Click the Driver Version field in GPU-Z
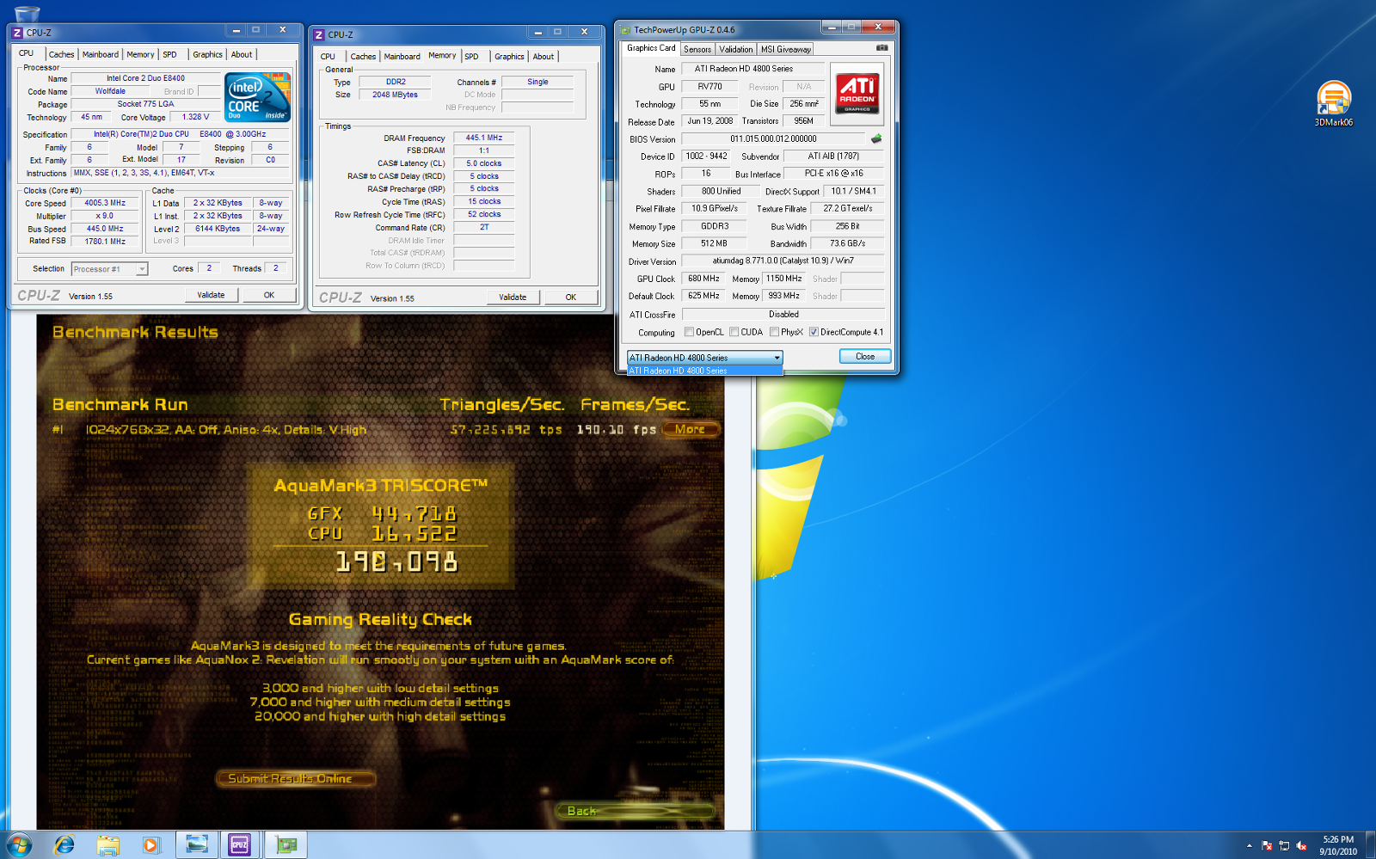This screenshot has height=859, width=1376. point(783,261)
